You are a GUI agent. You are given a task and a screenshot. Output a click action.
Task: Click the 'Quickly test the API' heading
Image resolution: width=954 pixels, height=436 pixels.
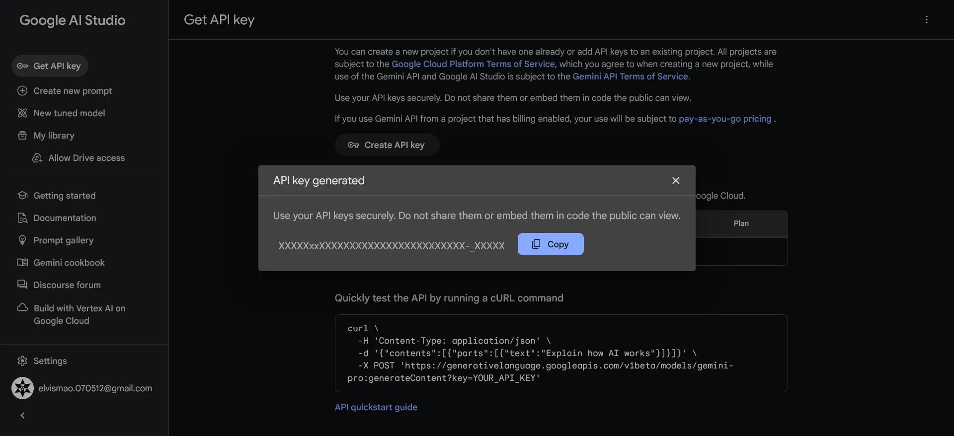[x=449, y=298]
